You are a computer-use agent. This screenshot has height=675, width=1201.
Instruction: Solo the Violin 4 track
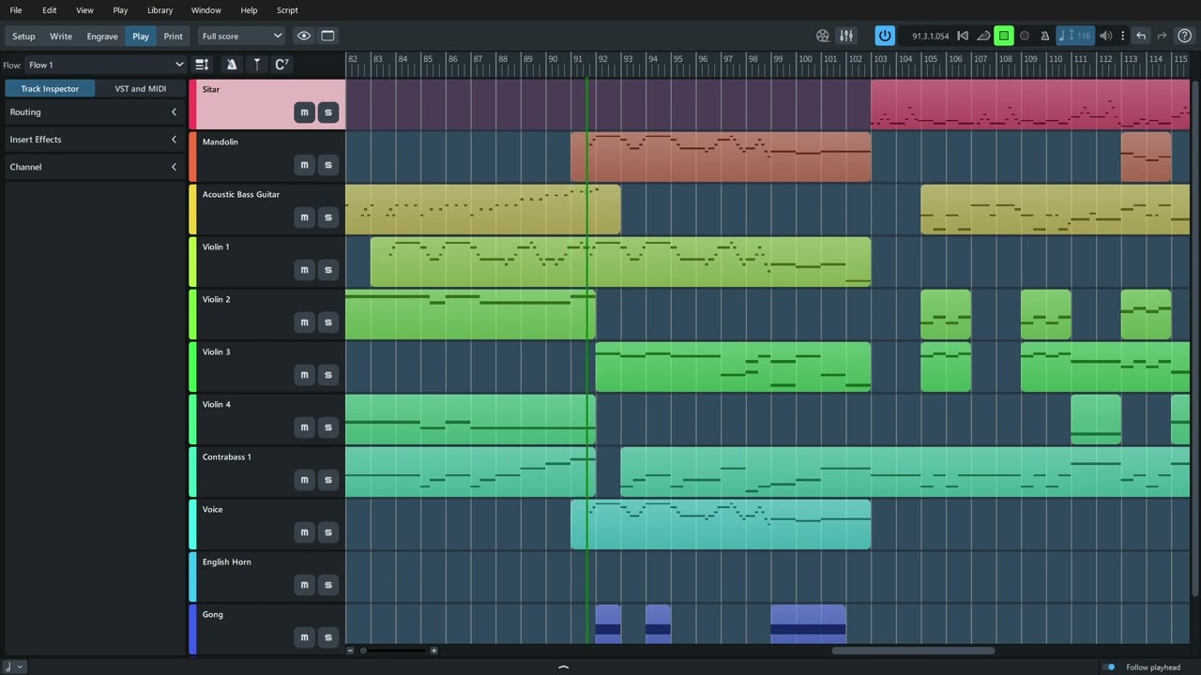coord(327,427)
